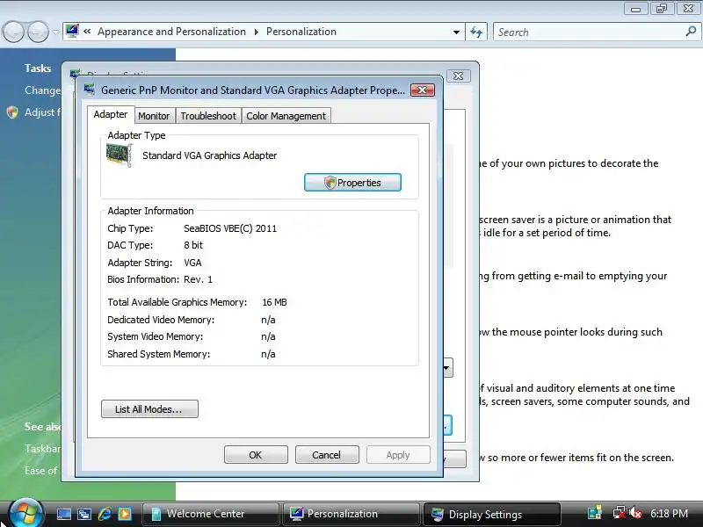The image size is (703, 527).
Task: Click the Adjust font size task link
Action: pyautogui.click(x=42, y=112)
